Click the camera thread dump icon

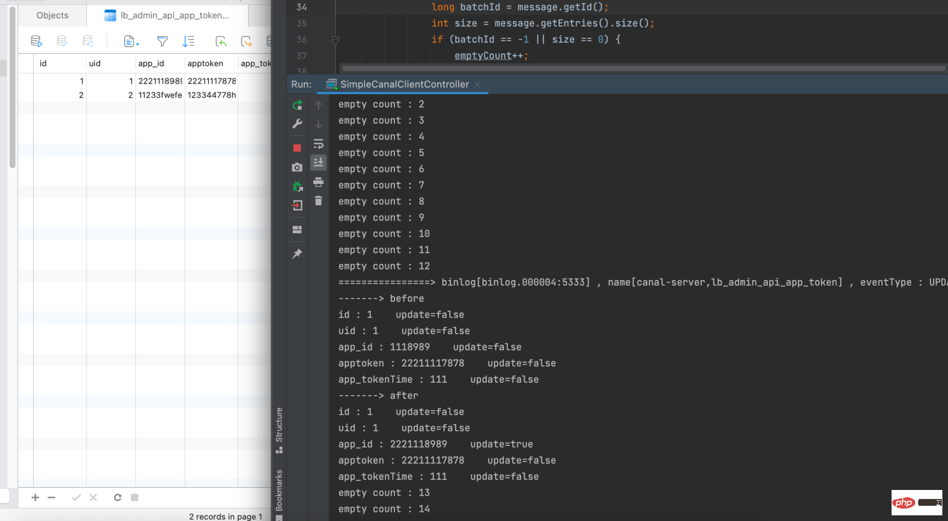297,167
